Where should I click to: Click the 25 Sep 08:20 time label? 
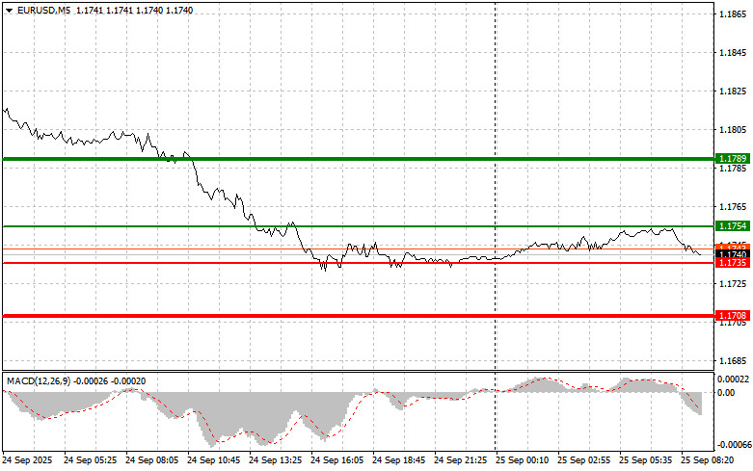point(709,460)
